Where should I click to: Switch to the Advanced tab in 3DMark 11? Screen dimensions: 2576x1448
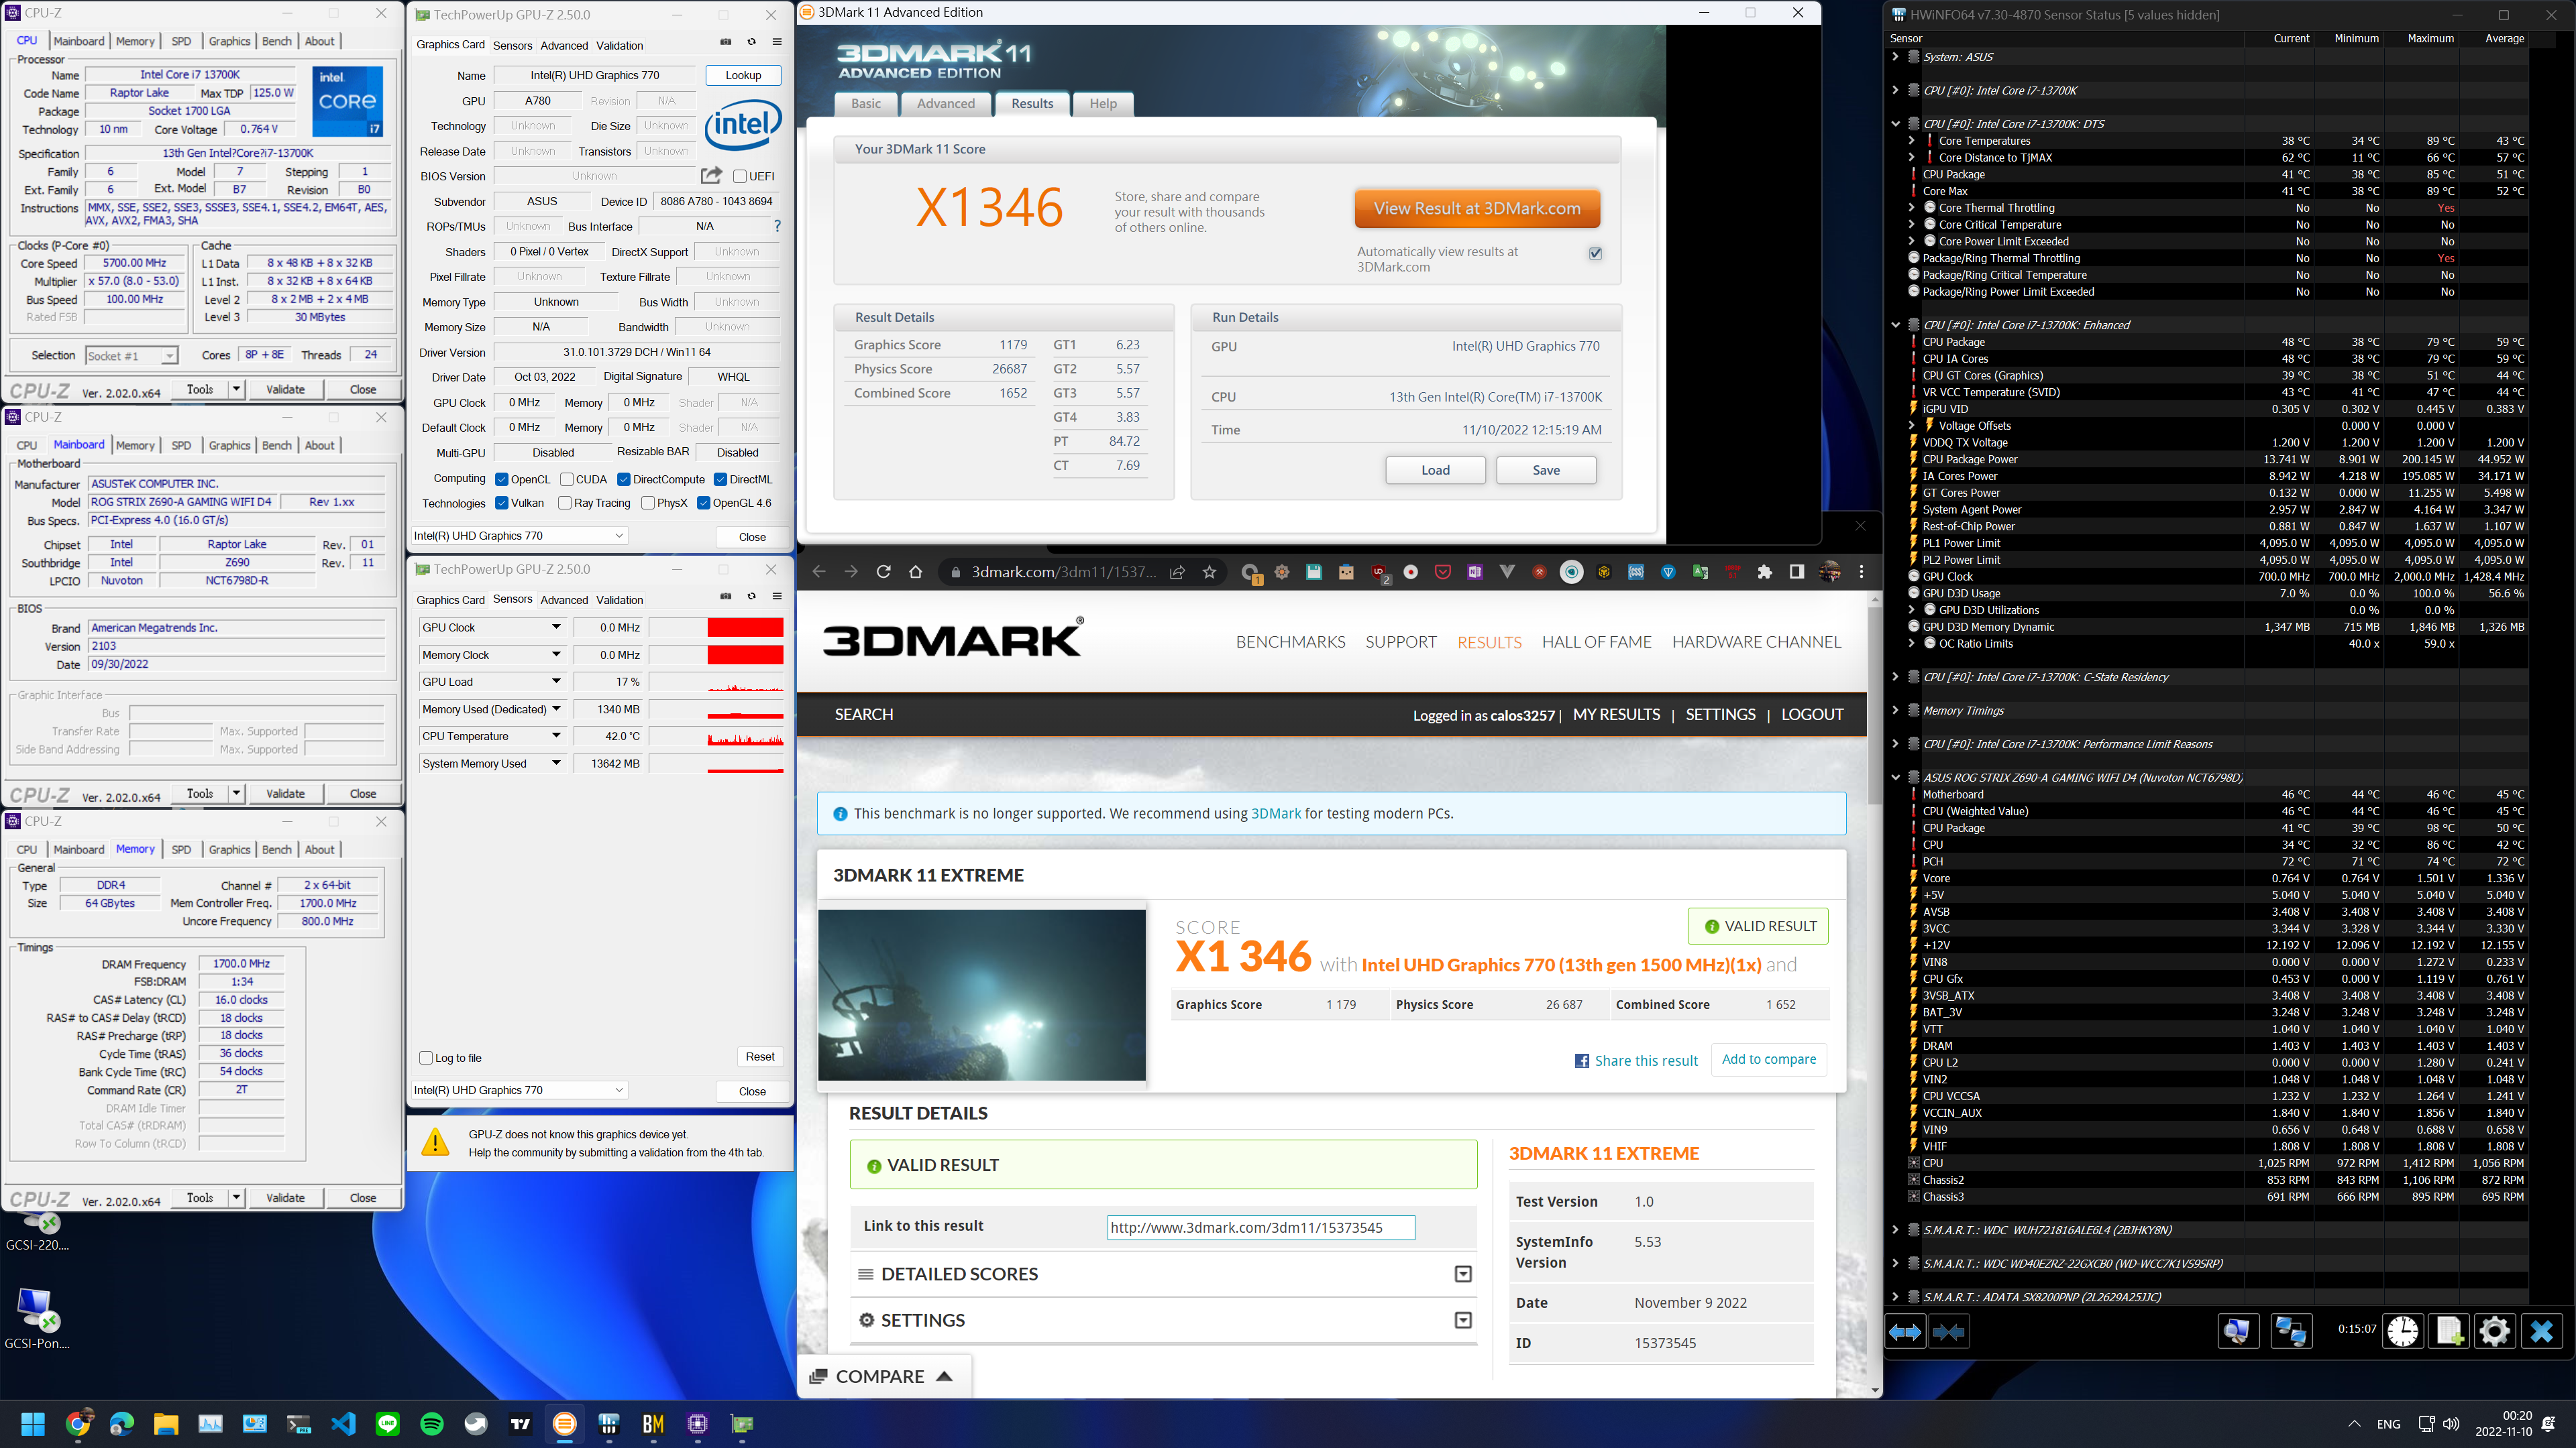point(945,103)
